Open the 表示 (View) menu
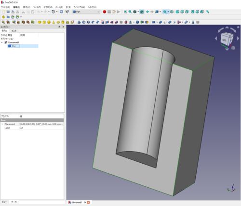This screenshot has width=241, height=206. pos(27,7)
